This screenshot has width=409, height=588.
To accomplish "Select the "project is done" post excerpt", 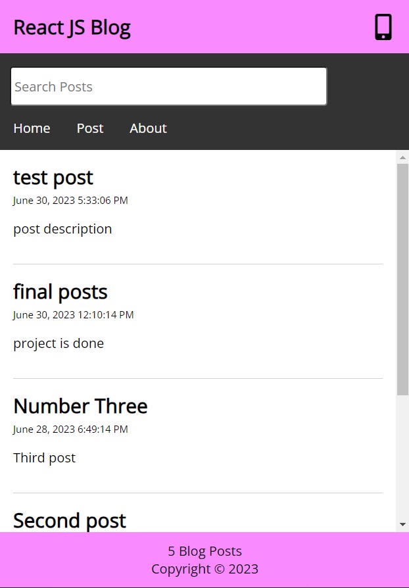I will 59,343.
